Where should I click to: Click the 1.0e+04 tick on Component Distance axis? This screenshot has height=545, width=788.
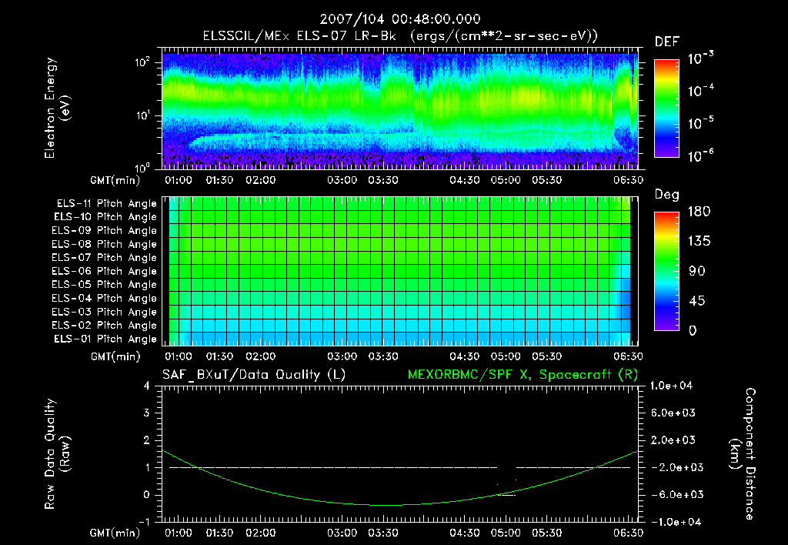[674, 385]
